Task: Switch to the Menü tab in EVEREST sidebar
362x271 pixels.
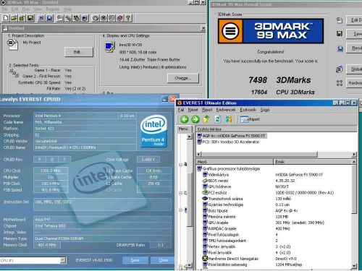Action: tap(183, 129)
